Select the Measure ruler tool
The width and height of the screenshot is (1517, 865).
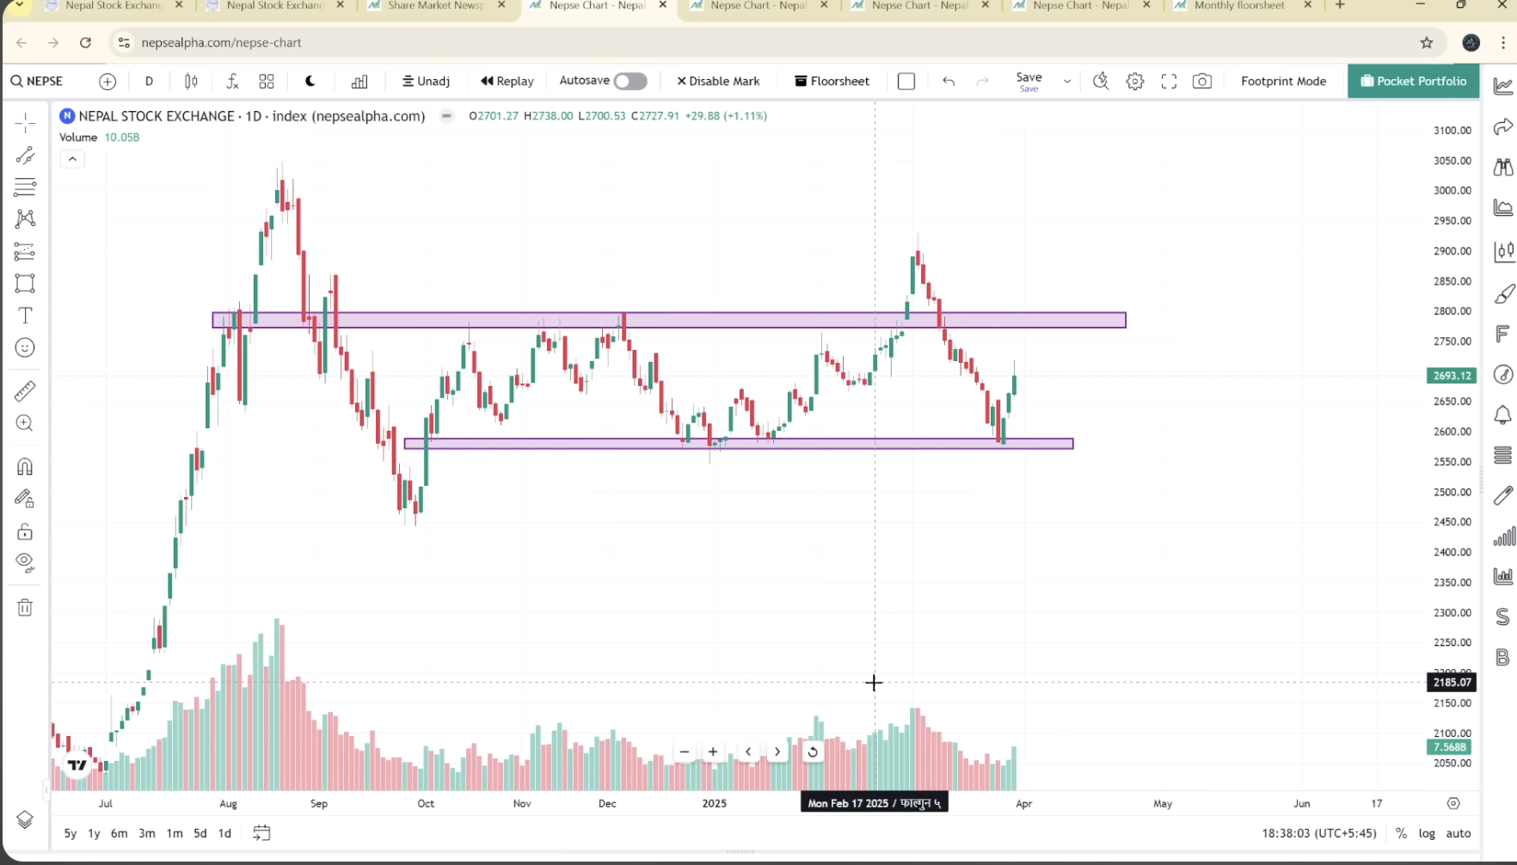[25, 390]
